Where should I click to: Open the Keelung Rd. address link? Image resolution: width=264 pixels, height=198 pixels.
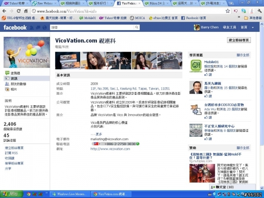(x=130, y=89)
